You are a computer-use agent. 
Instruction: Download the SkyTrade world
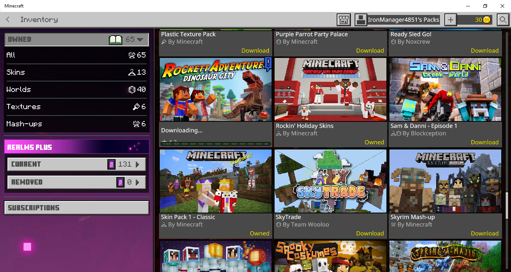(x=370, y=234)
